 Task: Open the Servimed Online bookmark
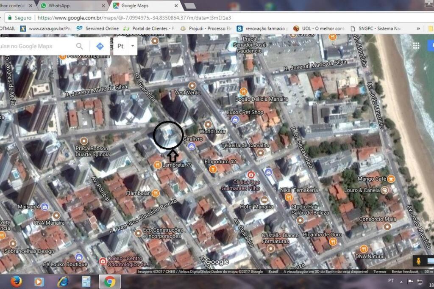coord(98,28)
